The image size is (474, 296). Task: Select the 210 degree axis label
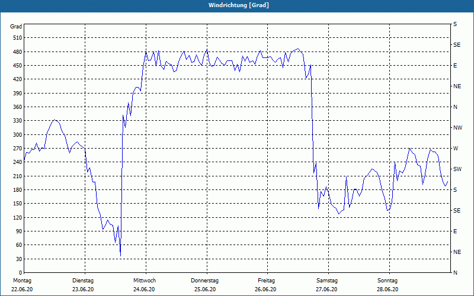coord(18,176)
